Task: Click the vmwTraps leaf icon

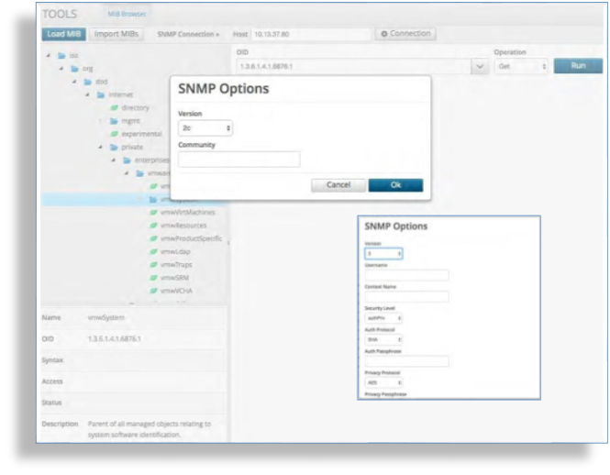Action: pos(153,265)
